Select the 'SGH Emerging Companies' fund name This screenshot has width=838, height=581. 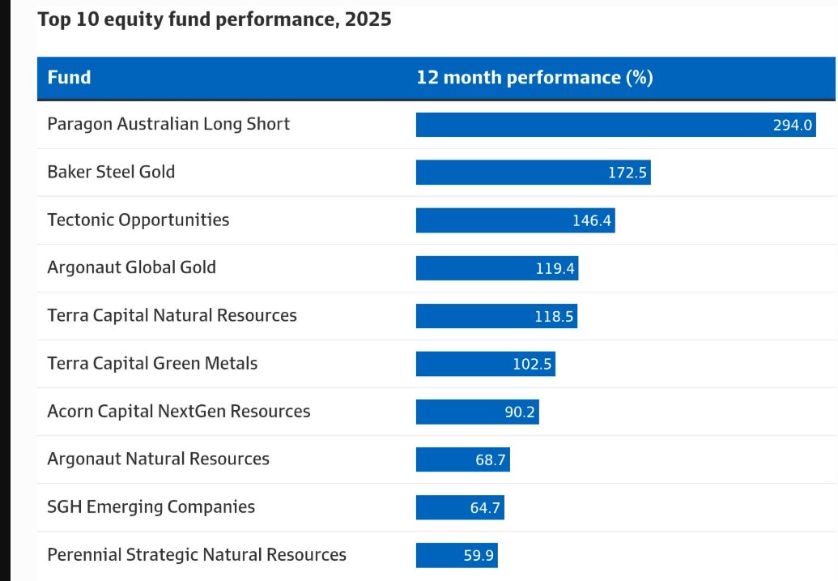click(151, 506)
